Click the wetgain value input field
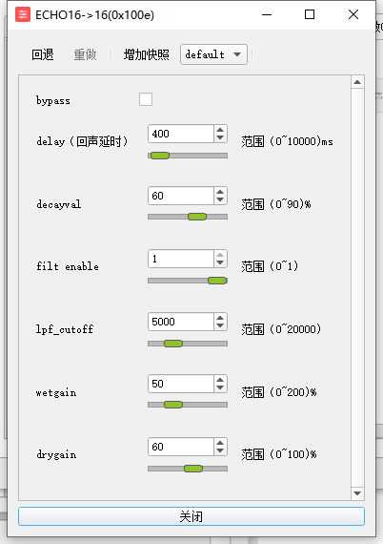This screenshot has width=383, height=544. pos(181,384)
